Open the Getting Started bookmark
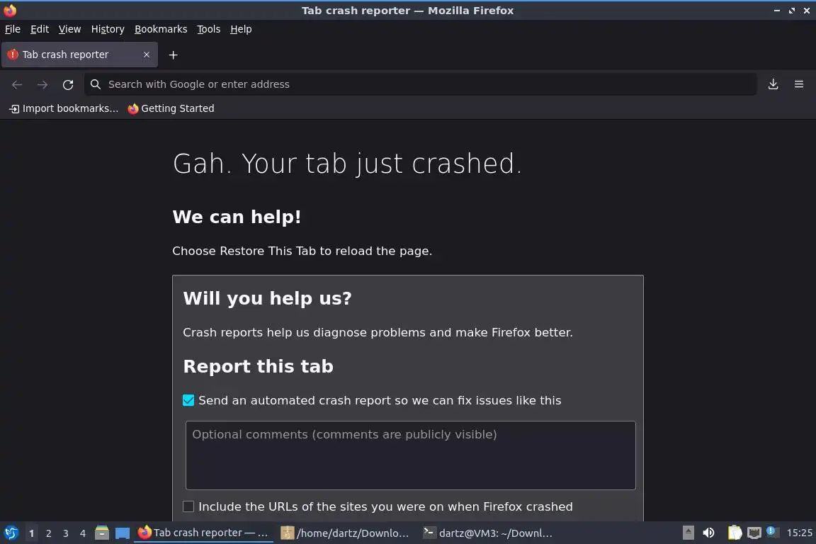 (x=171, y=108)
